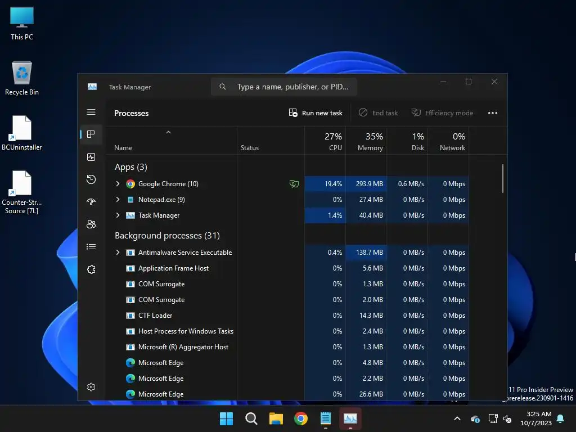
Task: Sort by the Disk column header
Action: tap(407, 141)
